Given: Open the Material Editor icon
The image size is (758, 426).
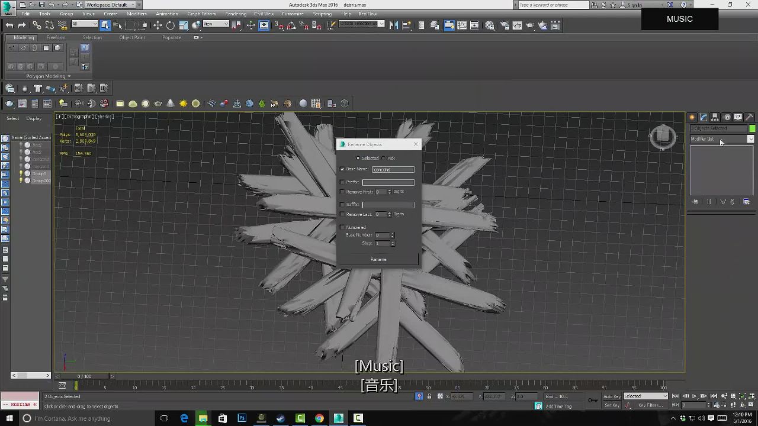Looking at the screenshot, I should pos(490,25).
